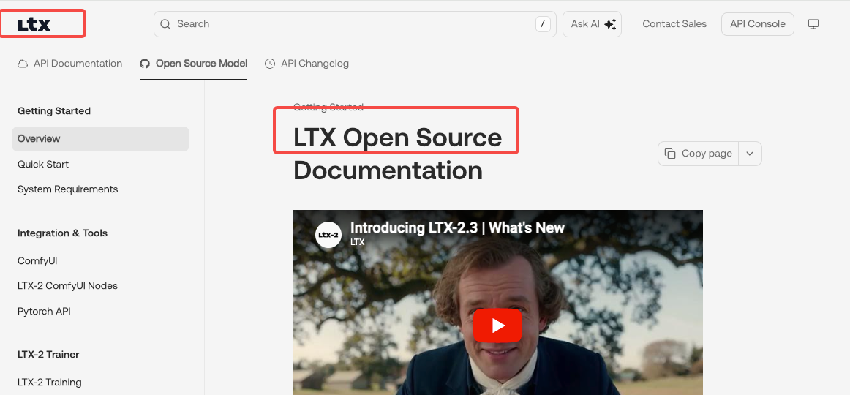850x395 pixels.
Task: Click the Getting Started sidebar heading
Action: point(54,111)
